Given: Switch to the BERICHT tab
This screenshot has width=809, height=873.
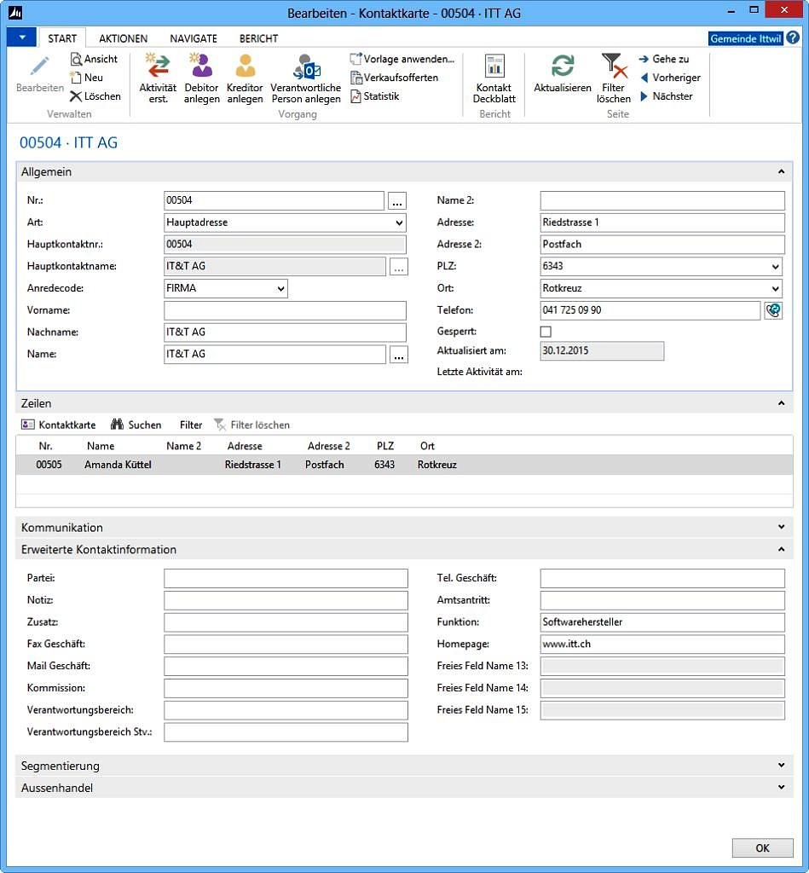Looking at the screenshot, I should pyautogui.click(x=258, y=38).
